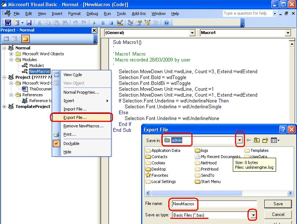Click Save button in Export File
297x224 pixels.
tap(278, 204)
